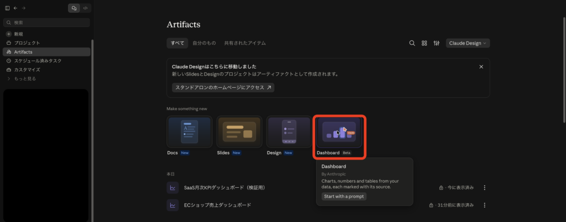The height and width of the screenshot is (222, 566).
Task: Go back with the left arrow
Action: (x=15, y=8)
